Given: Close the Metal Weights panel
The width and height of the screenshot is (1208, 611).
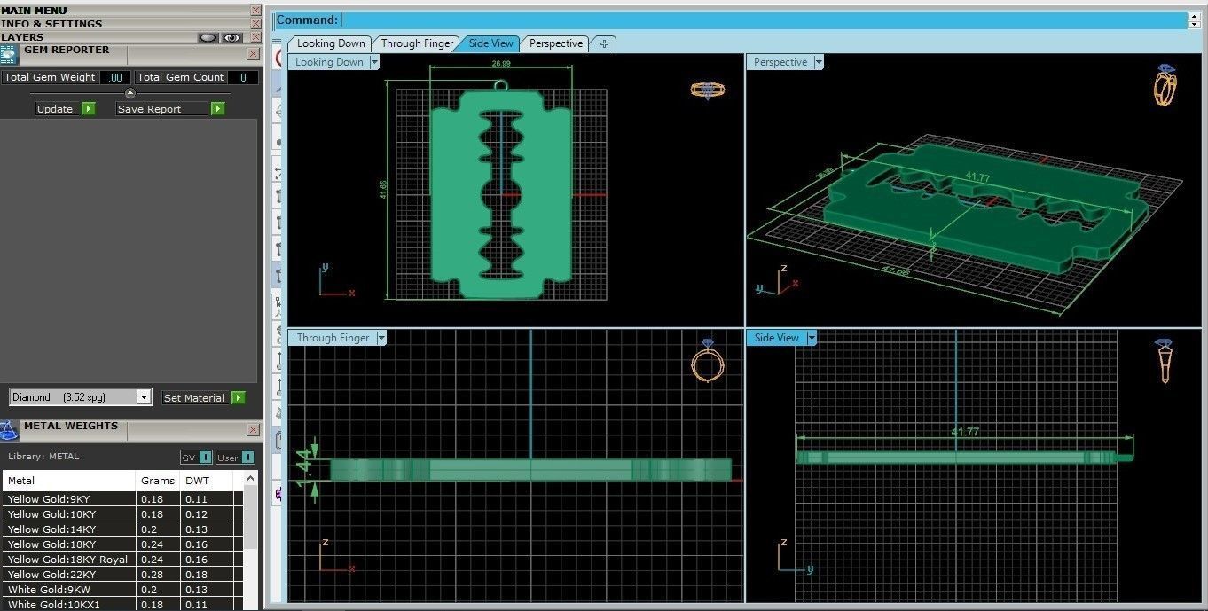Looking at the screenshot, I should pyautogui.click(x=253, y=430).
